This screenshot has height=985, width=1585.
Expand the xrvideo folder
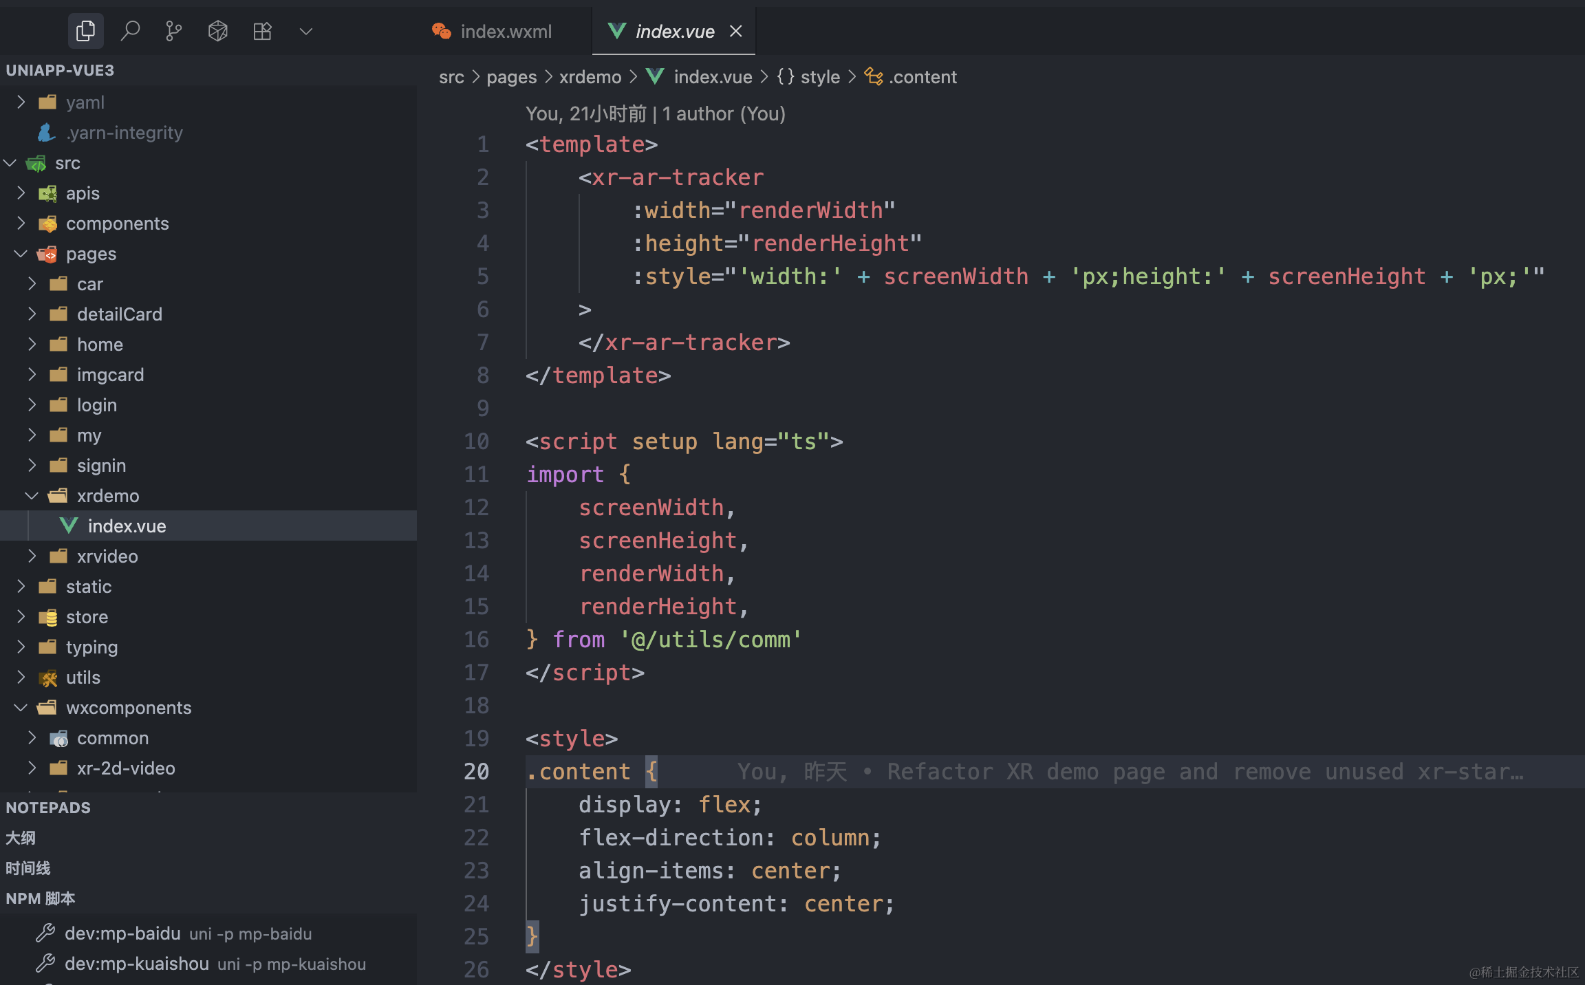pyautogui.click(x=107, y=556)
